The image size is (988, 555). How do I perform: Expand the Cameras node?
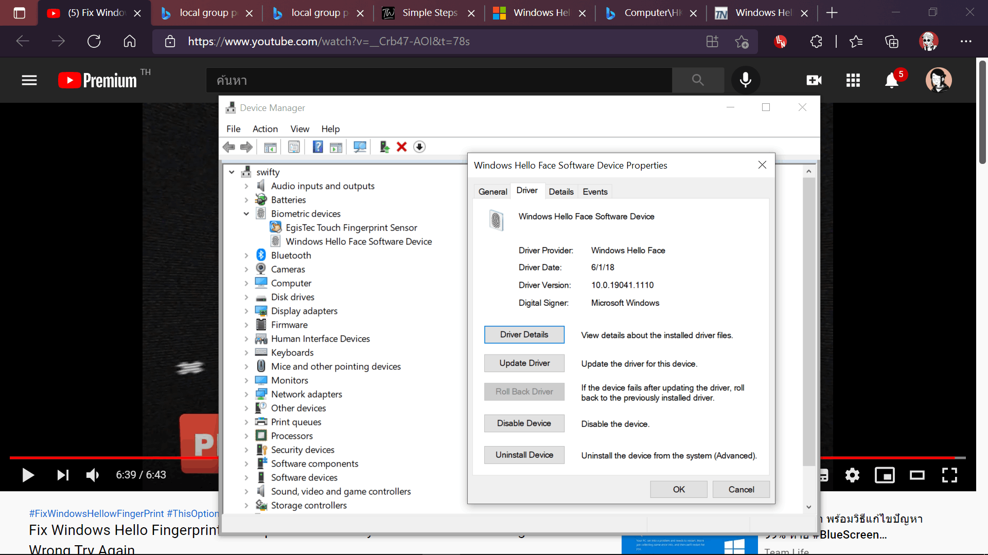[x=246, y=269]
